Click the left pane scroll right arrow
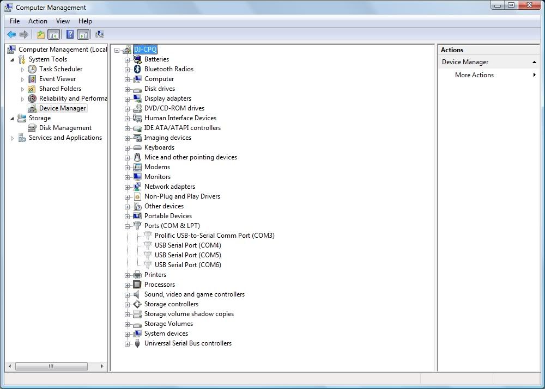The height and width of the screenshot is (389, 545). (x=102, y=367)
